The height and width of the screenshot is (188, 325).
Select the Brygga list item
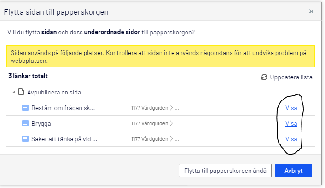[x=42, y=123]
